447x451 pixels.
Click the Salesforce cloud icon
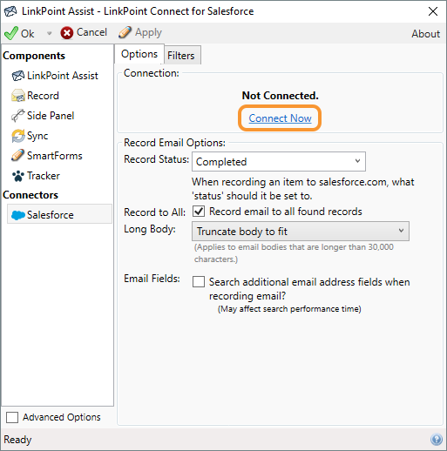click(18, 215)
